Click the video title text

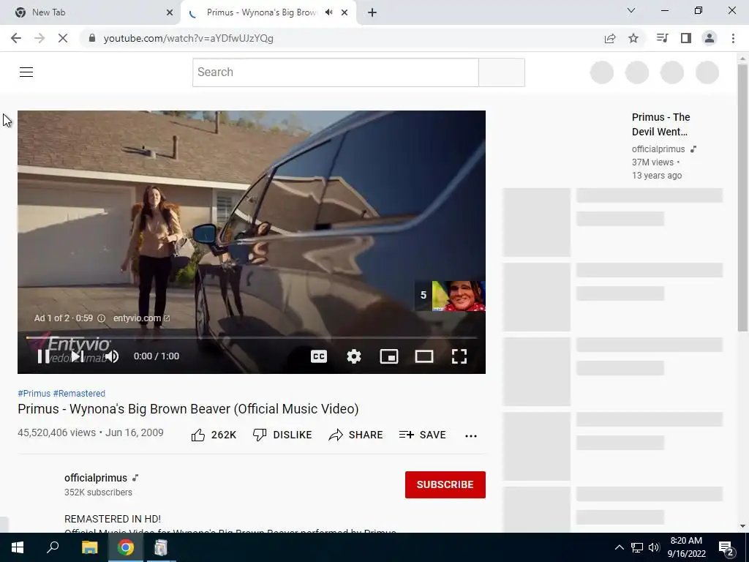tap(188, 409)
